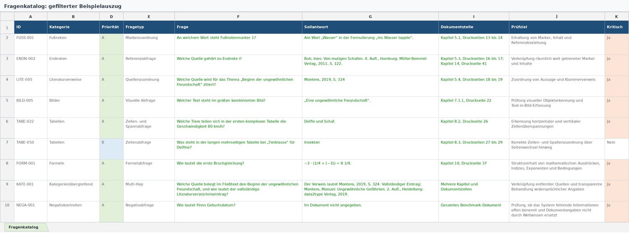Click the Prüfziel header cell

[557, 27]
